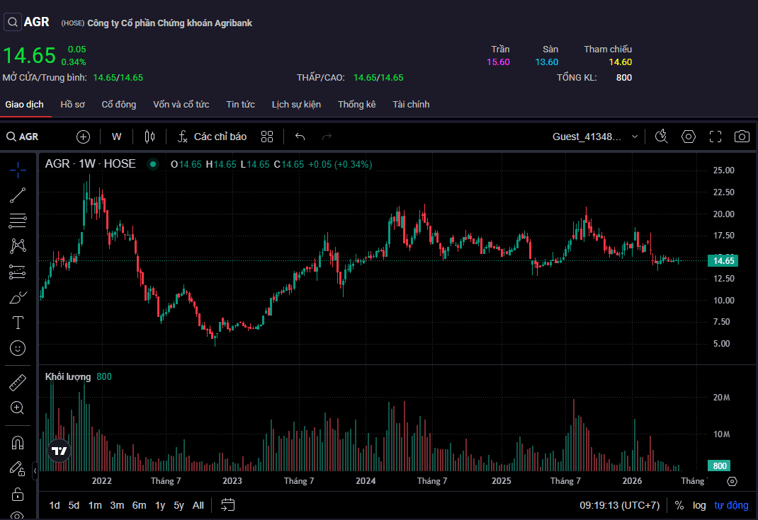Toggle stay in drawing mode

click(x=18, y=468)
